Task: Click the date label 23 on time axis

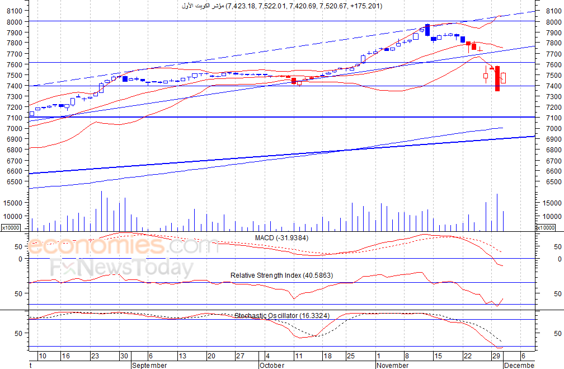Action: tap(95, 356)
